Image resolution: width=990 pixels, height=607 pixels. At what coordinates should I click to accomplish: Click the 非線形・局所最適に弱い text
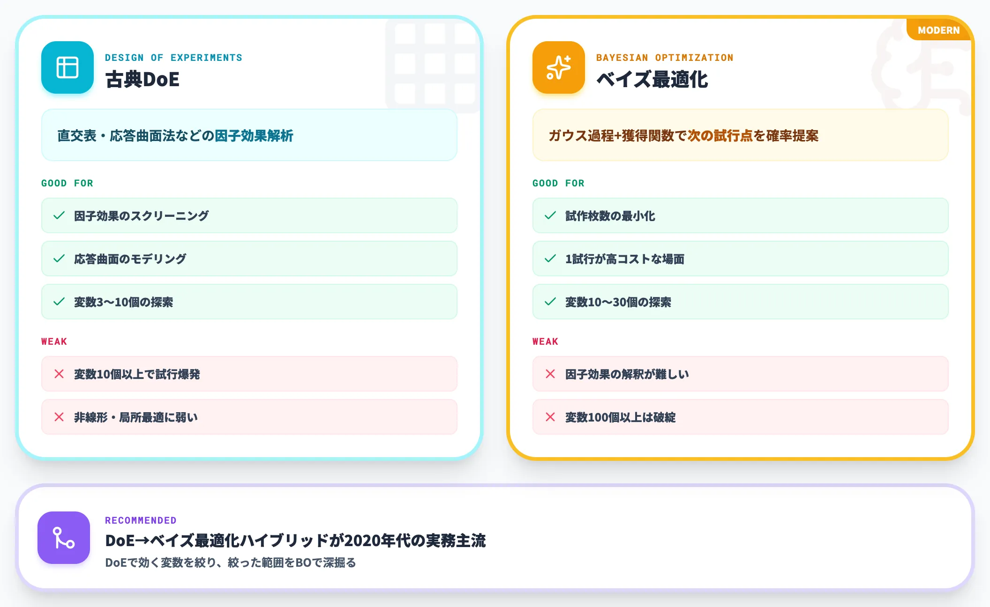[x=136, y=417]
